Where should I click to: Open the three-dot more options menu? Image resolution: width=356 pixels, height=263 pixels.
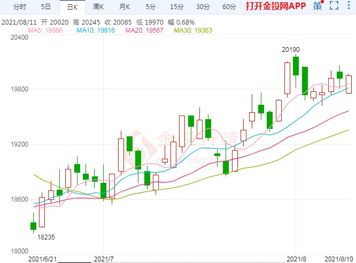click(x=349, y=5)
